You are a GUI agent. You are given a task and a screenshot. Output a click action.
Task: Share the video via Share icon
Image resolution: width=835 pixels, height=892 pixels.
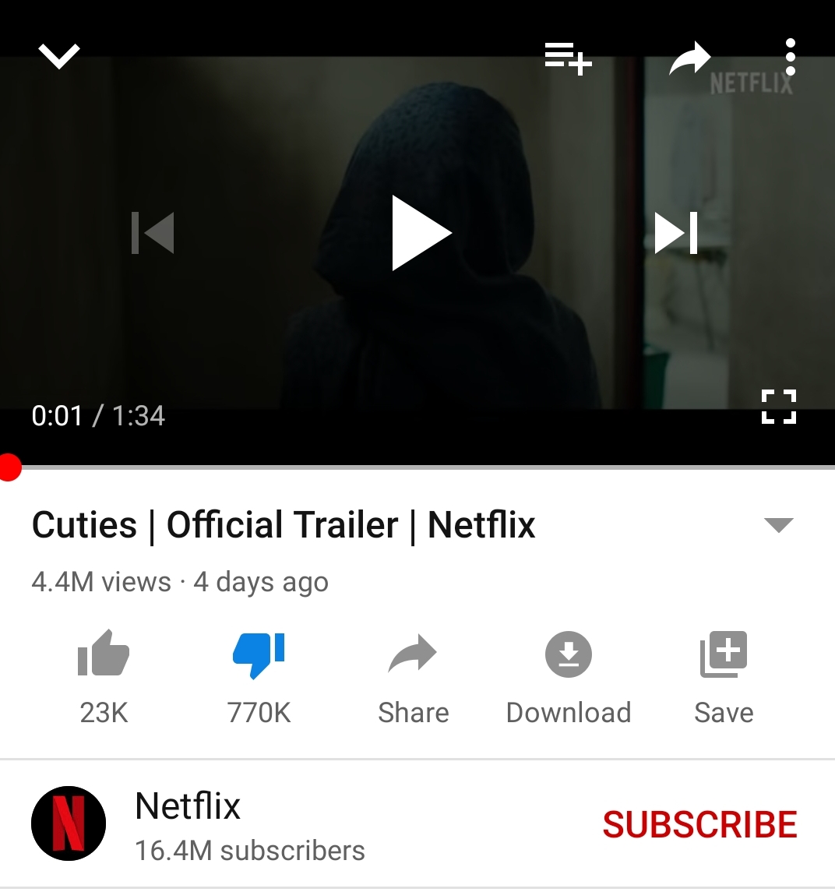pos(413,654)
